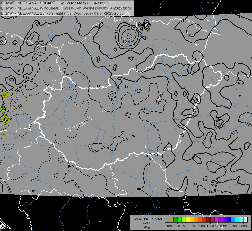Pick the crimson pink swatch right of 1250

pos(212,219)
